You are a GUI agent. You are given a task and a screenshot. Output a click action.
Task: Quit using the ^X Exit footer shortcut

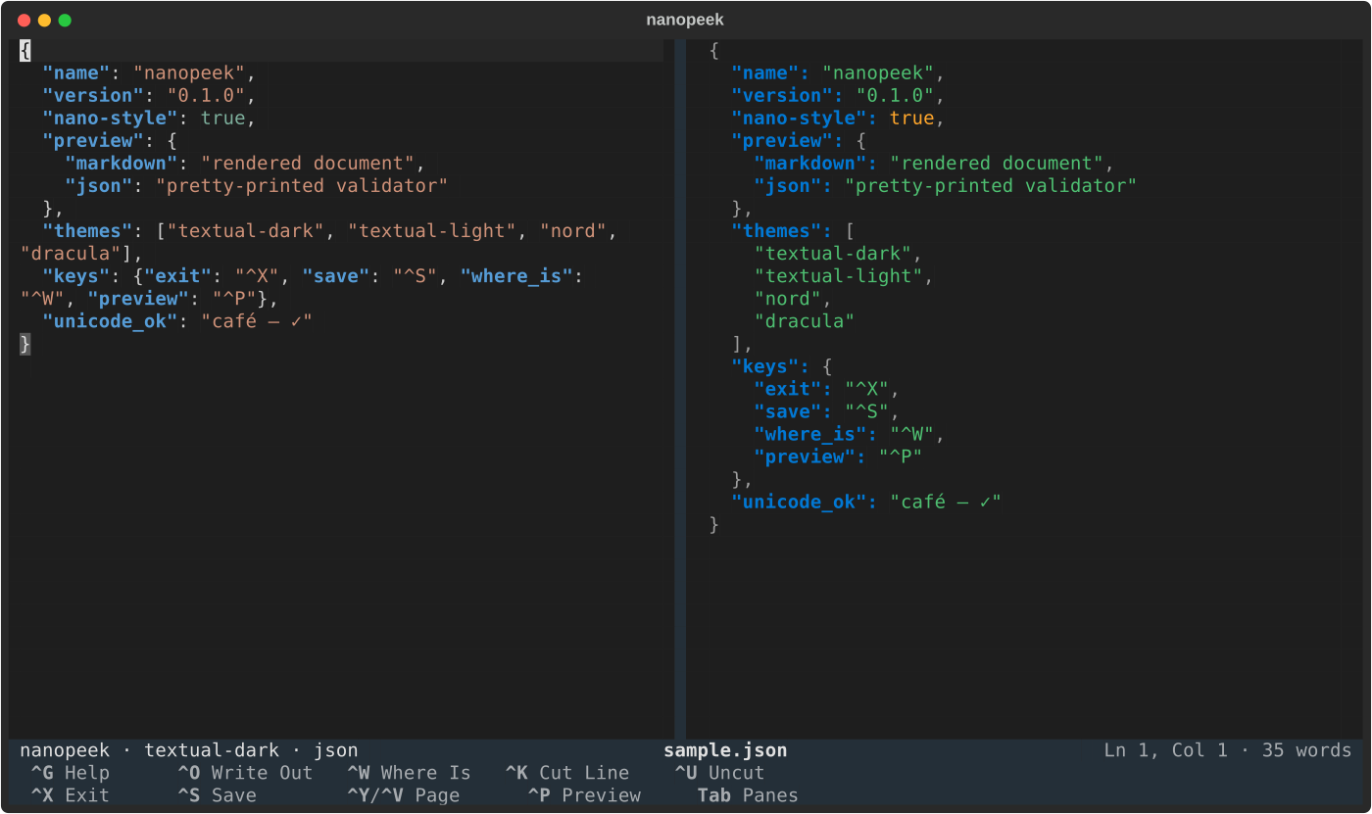(x=70, y=795)
